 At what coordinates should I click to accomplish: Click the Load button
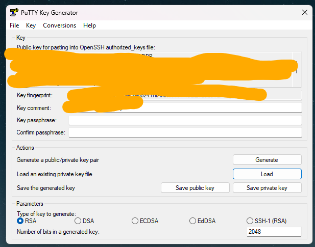coord(267,174)
